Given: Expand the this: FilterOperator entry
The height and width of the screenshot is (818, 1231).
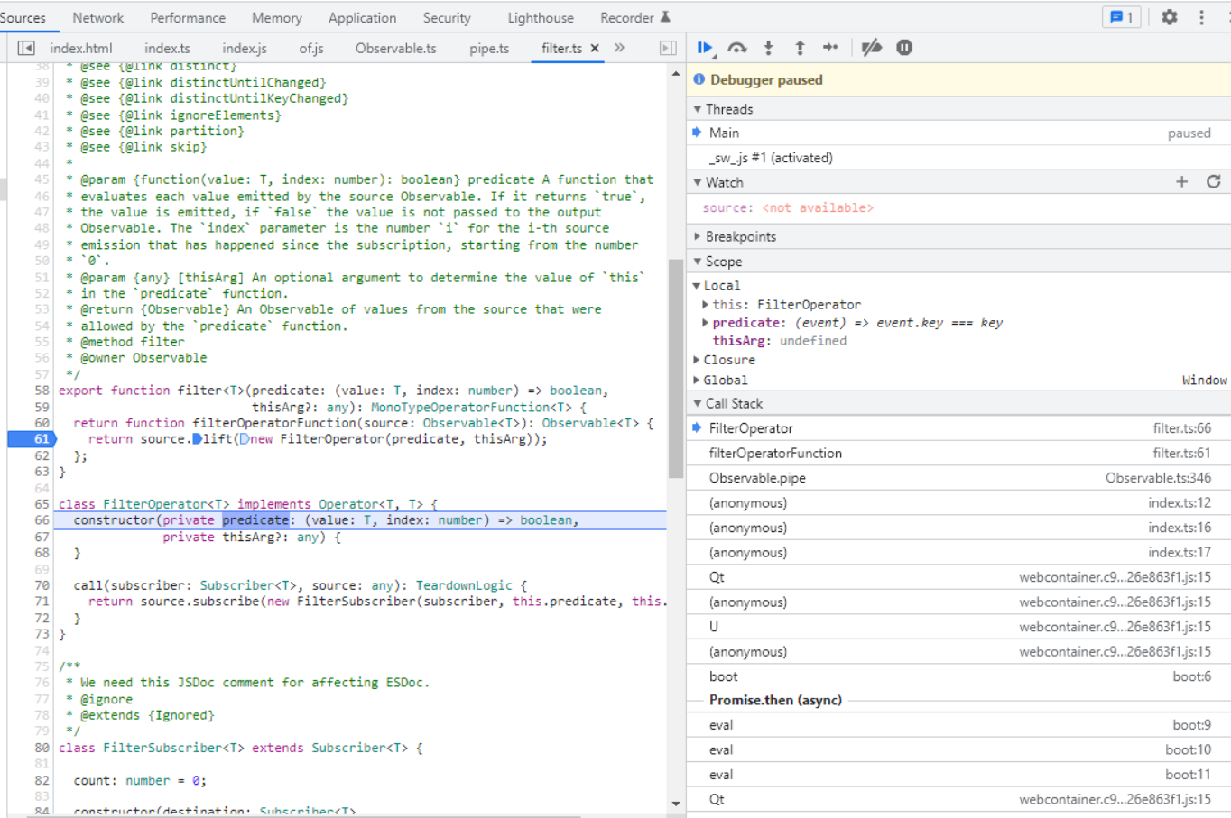Looking at the screenshot, I should coord(705,305).
